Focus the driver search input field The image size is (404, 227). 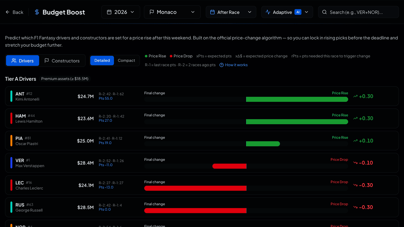359,12
